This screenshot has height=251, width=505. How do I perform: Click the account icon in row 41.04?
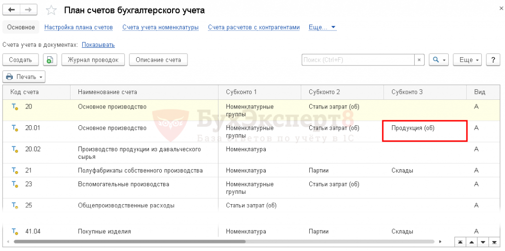15,231
